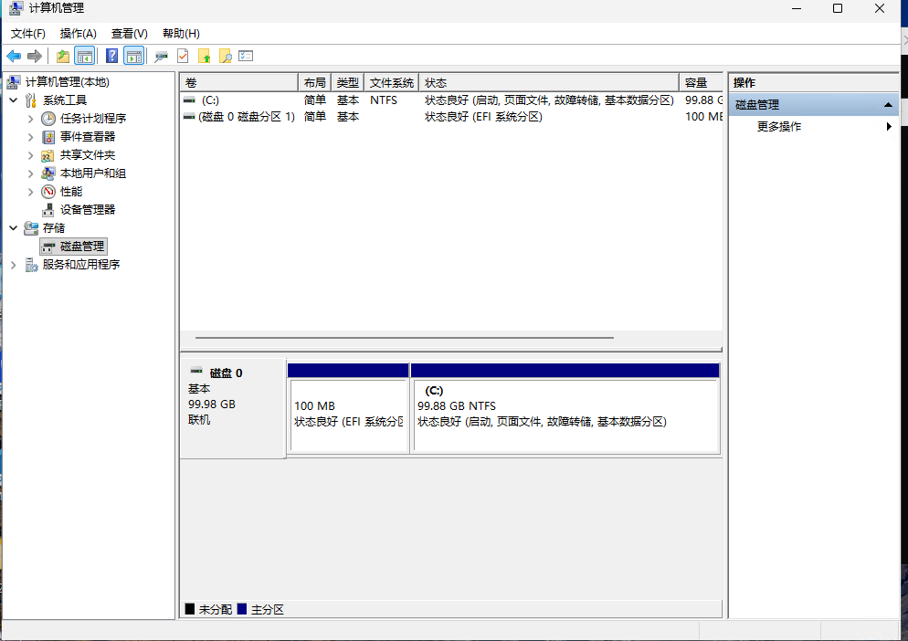The image size is (908, 641).
Task: Click the checklist view settings toolbar icon
Action: 246,56
